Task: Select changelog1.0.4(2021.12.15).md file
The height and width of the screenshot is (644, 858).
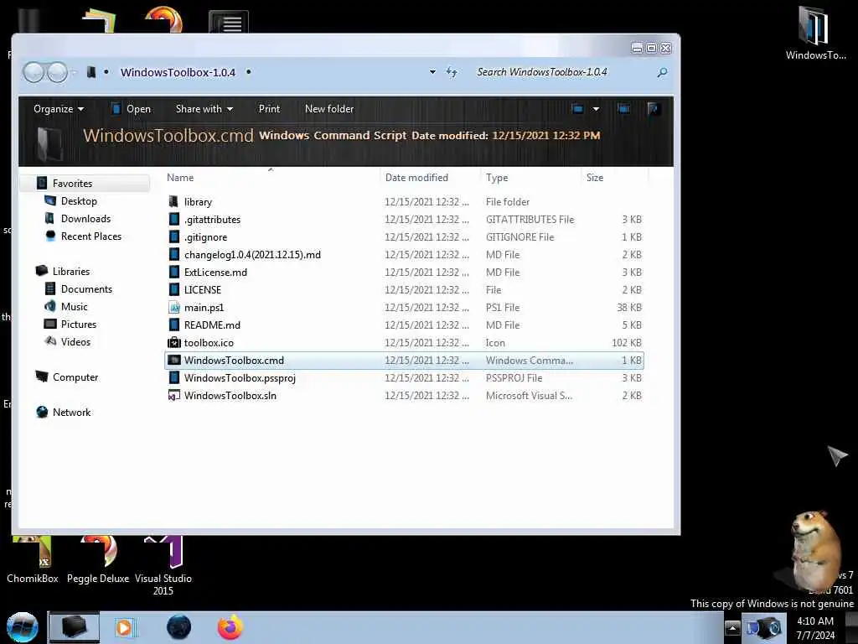Action: coord(405,255)
